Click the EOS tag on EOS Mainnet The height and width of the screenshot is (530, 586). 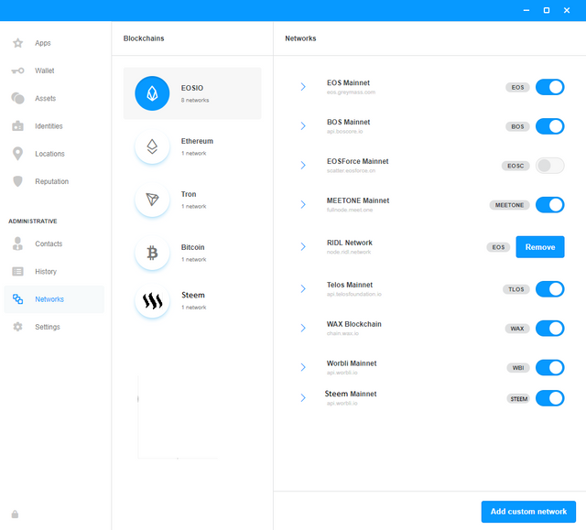click(x=517, y=87)
